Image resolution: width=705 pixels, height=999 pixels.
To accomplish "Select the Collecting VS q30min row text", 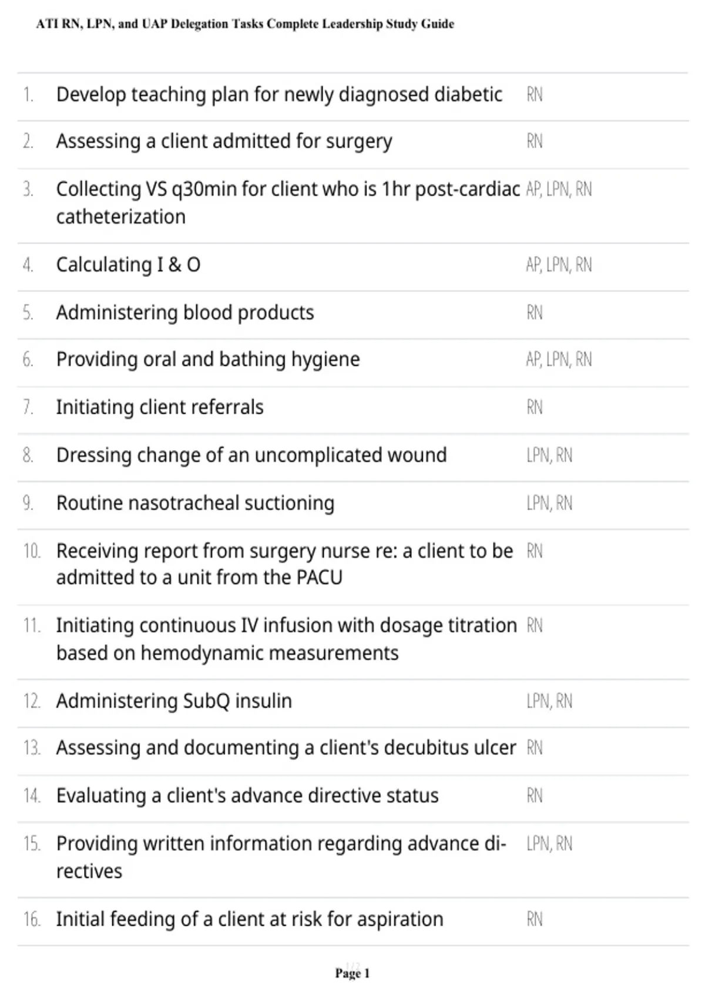I will 288,203.
